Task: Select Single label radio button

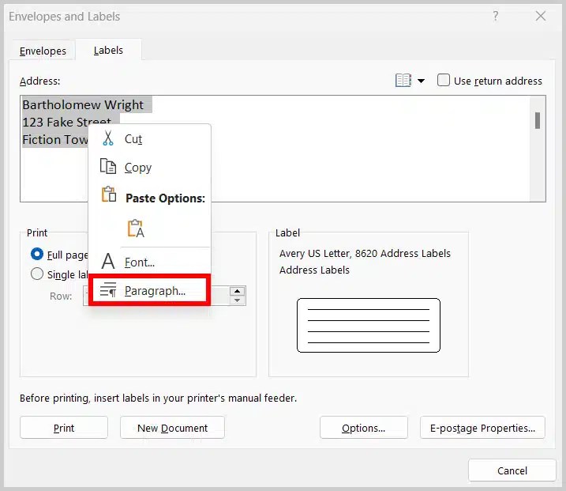Action: pos(37,274)
